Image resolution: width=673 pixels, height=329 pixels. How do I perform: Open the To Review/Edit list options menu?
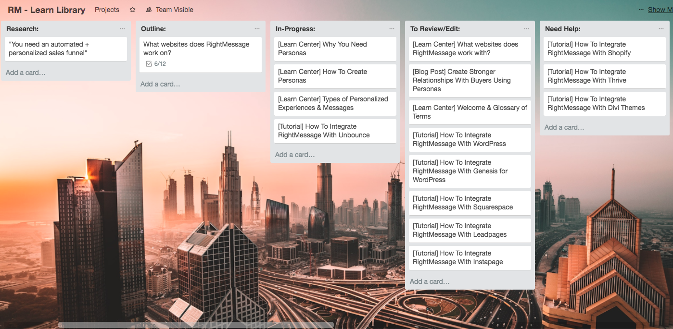point(527,29)
